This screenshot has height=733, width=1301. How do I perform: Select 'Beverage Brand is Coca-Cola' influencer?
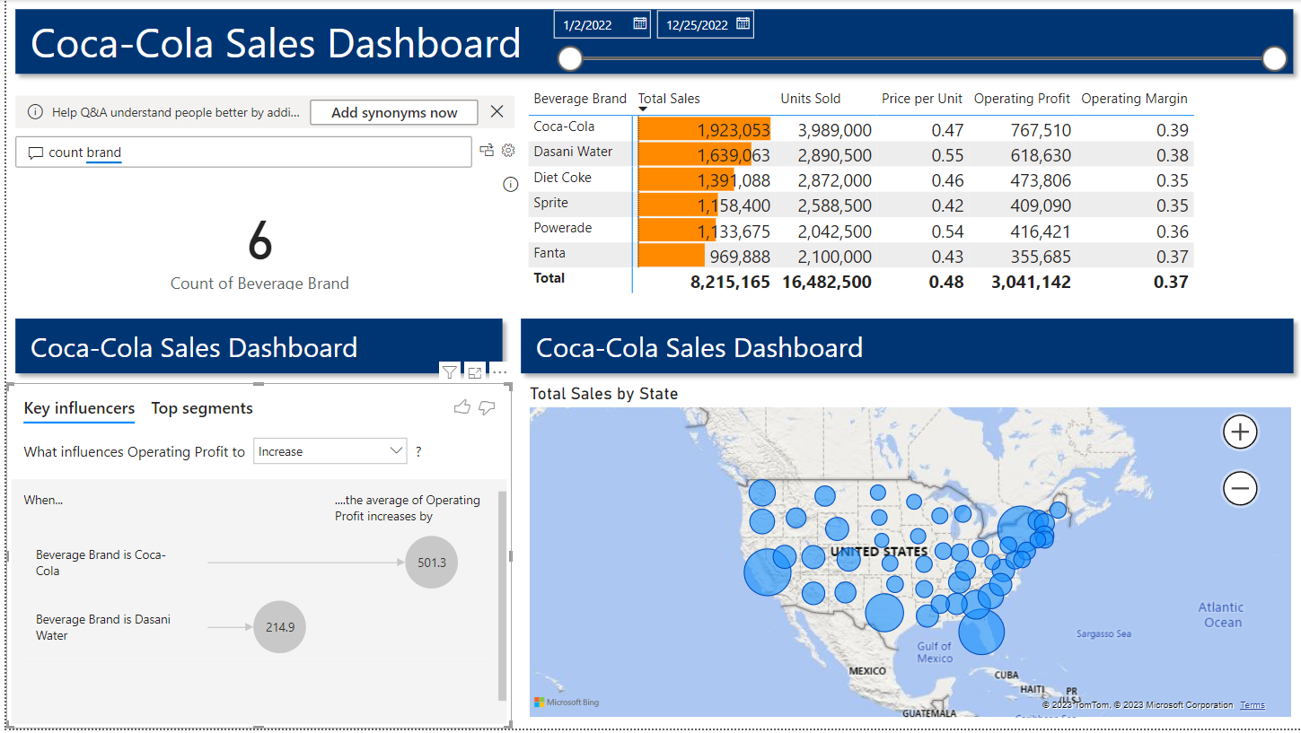[101, 563]
